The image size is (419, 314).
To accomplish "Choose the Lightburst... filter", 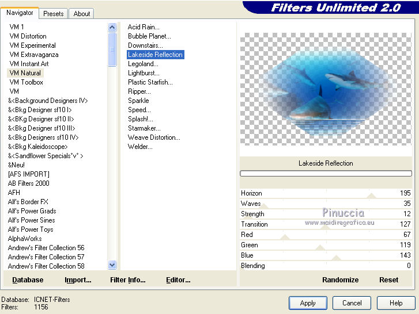I will click(144, 73).
